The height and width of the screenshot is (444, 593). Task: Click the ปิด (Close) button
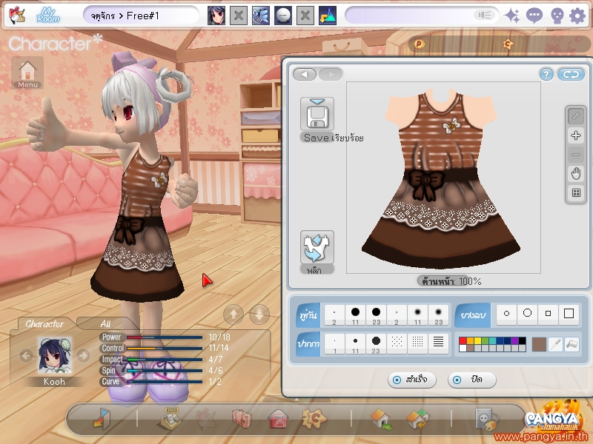tap(471, 380)
